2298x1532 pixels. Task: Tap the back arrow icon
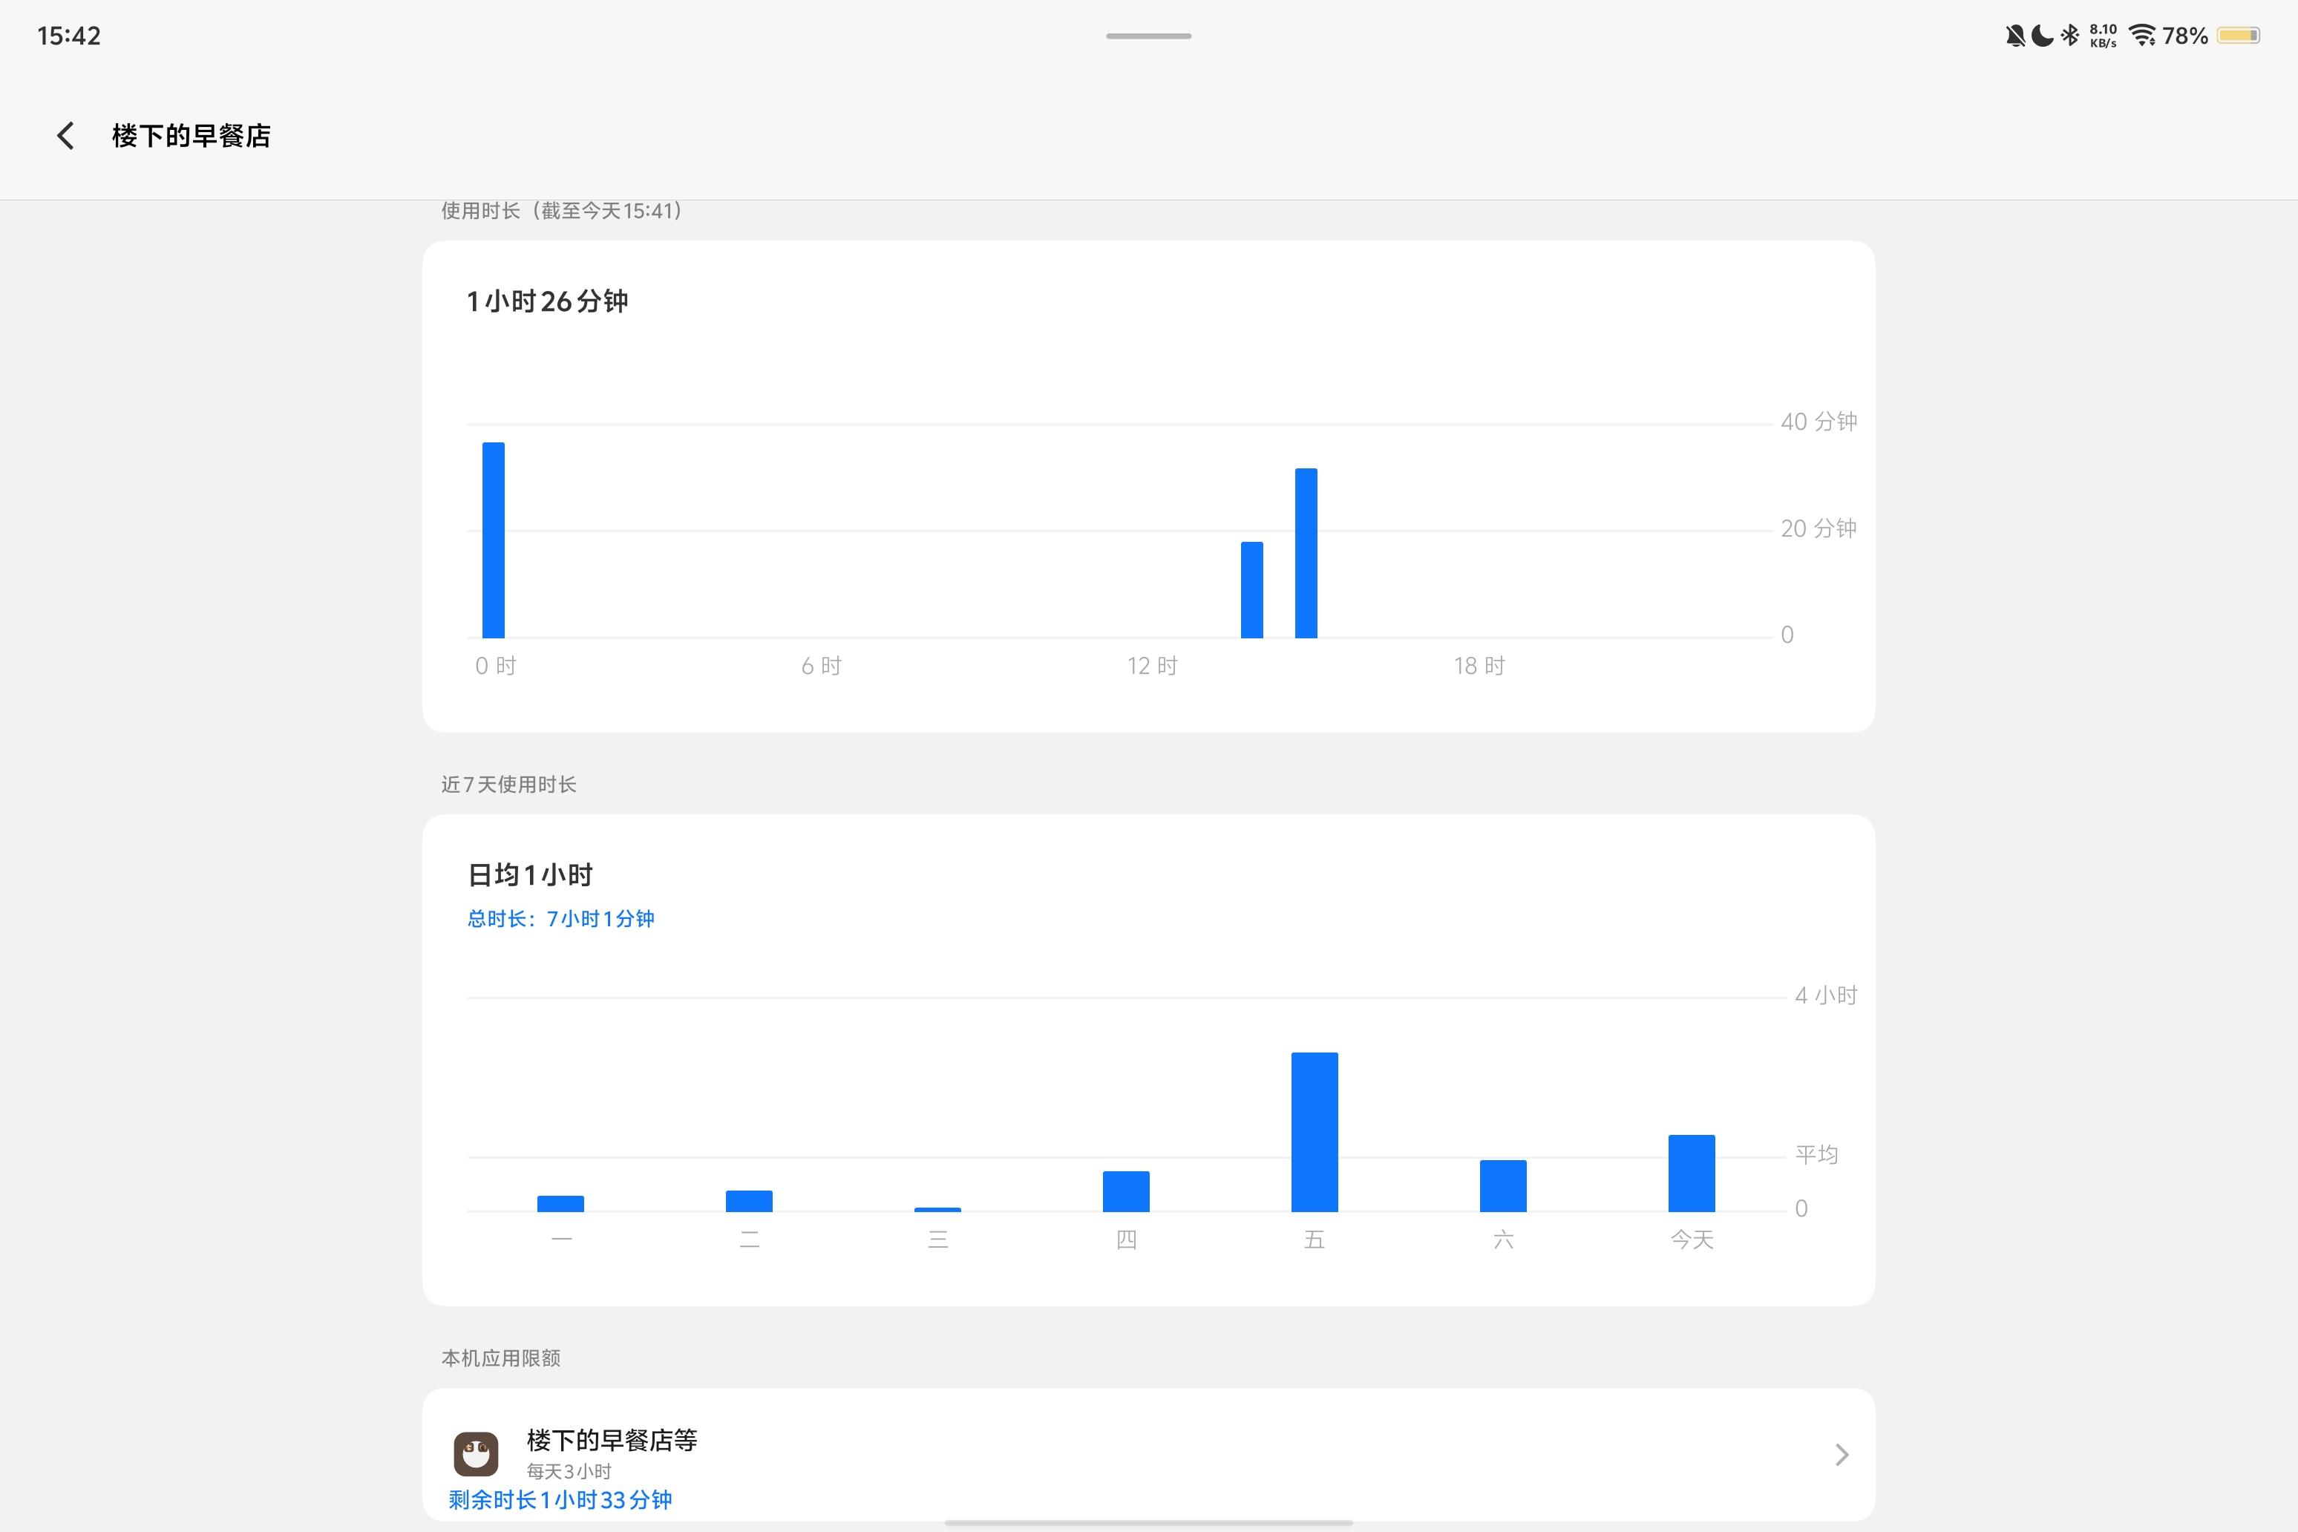65,136
